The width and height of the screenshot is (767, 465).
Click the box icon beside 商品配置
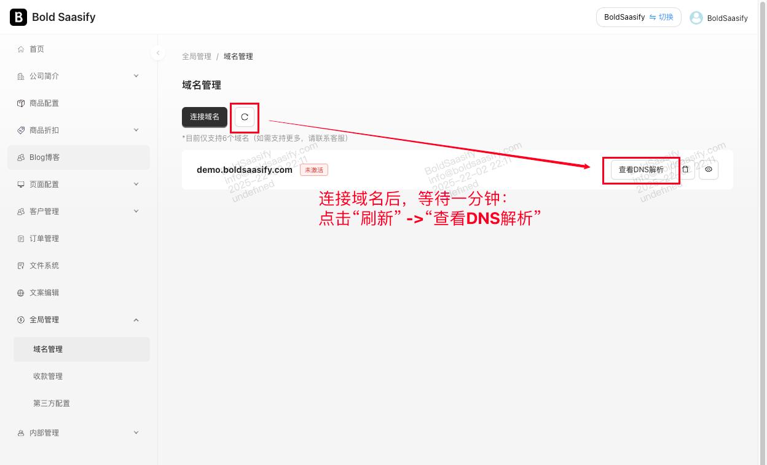point(21,103)
